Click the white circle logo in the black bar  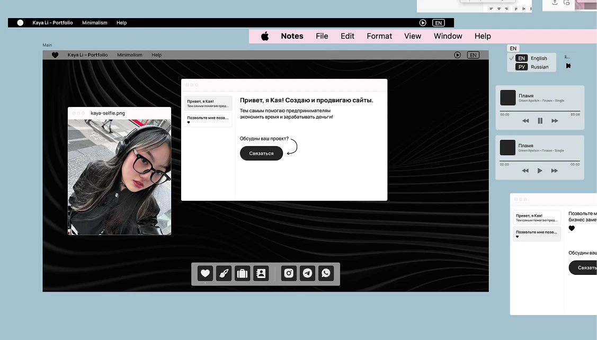click(x=20, y=23)
